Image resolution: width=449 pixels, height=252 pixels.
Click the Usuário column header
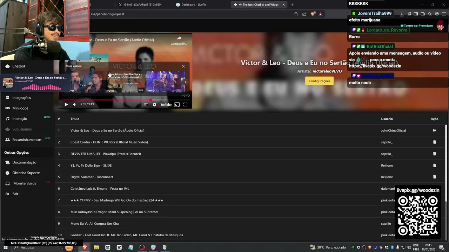pos(387,119)
